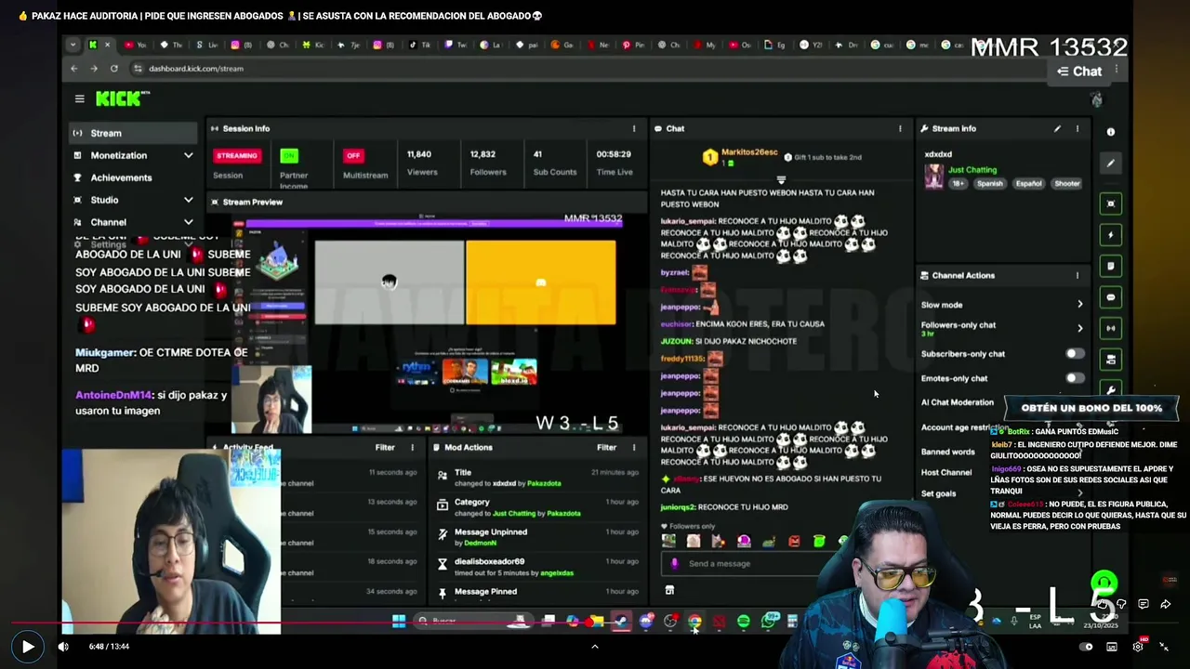Image resolution: width=1190 pixels, height=669 pixels.
Task: Close the active Kick browser tab
Action: (x=107, y=45)
